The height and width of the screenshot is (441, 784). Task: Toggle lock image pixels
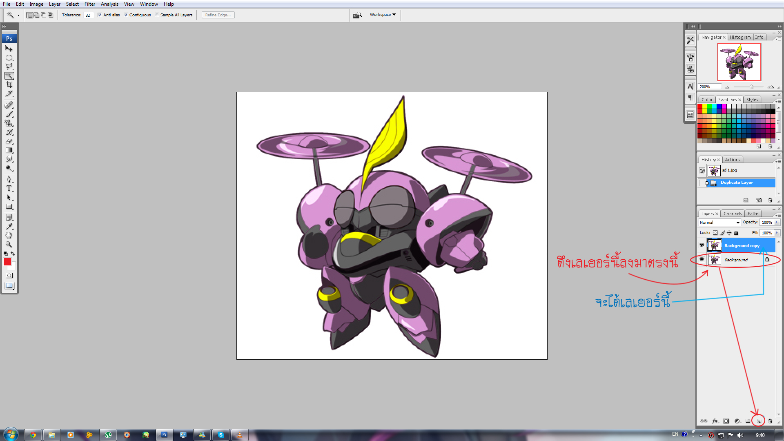tap(722, 233)
